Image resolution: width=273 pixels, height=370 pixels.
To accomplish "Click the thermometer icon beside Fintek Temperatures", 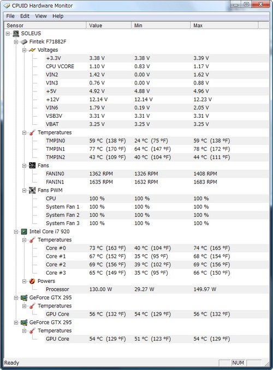I will pyautogui.click(x=32, y=132).
